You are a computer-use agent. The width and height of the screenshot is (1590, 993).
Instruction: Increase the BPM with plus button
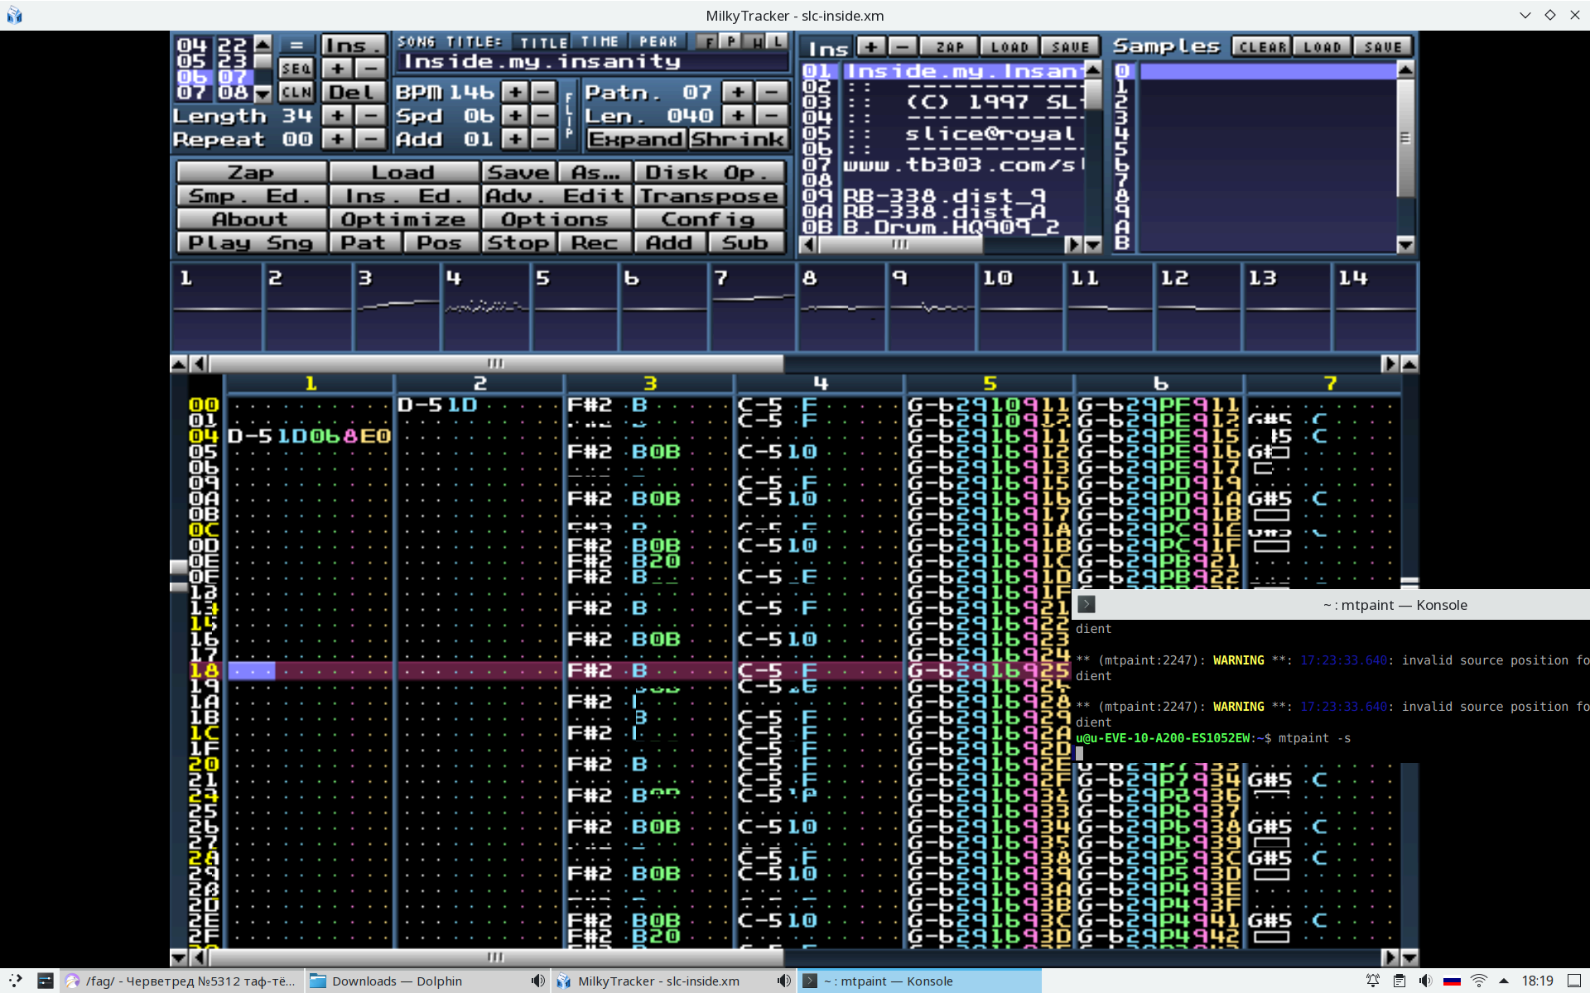pyautogui.click(x=515, y=92)
